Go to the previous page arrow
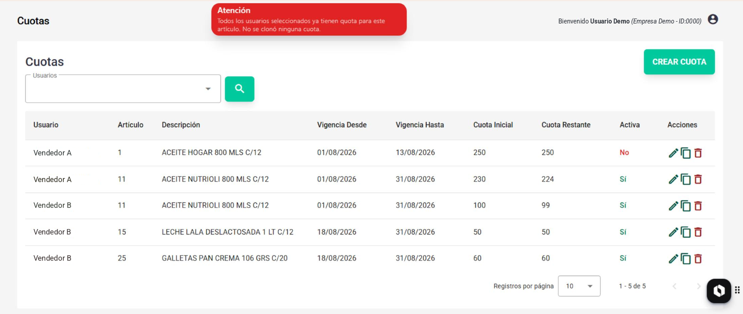This screenshot has height=314, width=743. [675, 286]
